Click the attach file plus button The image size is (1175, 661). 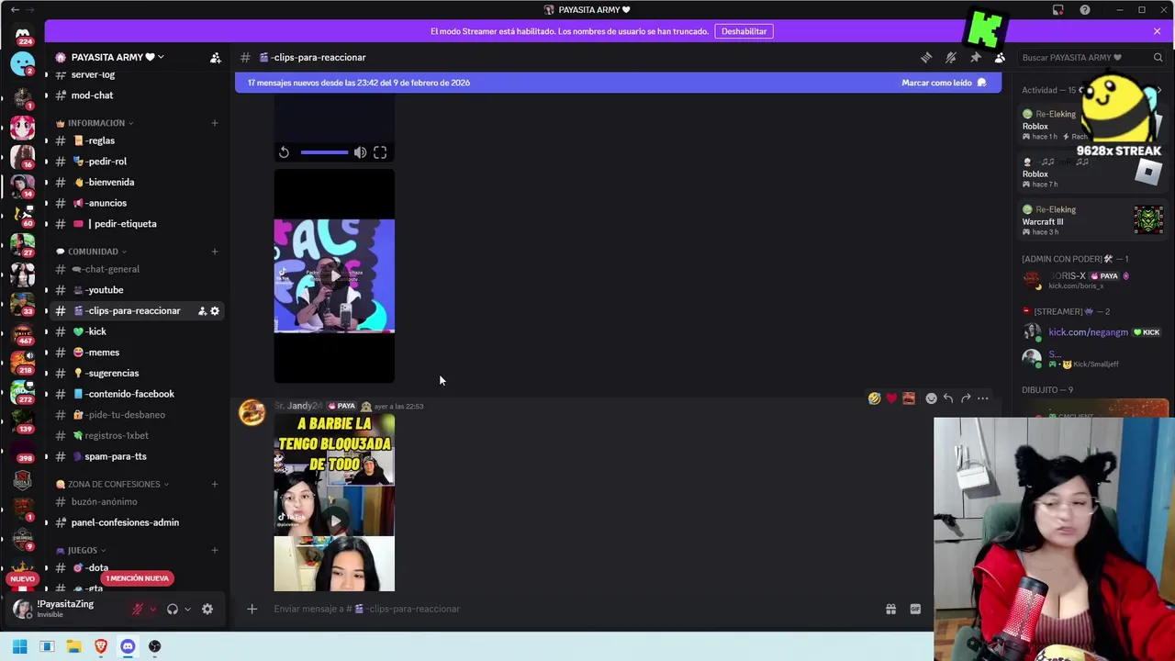pyautogui.click(x=252, y=609)
